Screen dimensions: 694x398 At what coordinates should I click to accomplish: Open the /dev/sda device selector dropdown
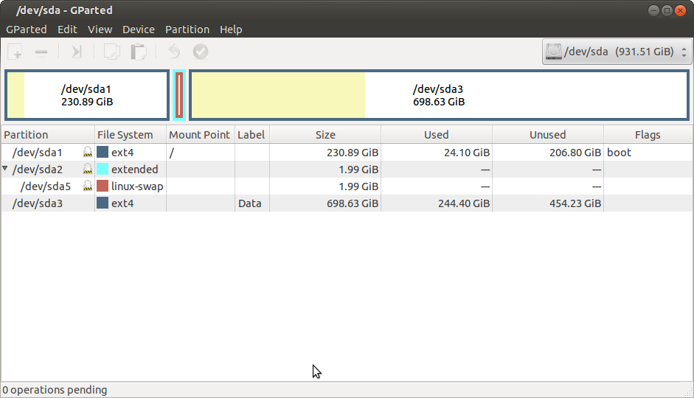[617, 52]
